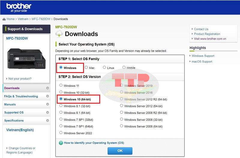Open How to identify your Operating System
Screen dimensions: 240x158
[x=94, y=143]
